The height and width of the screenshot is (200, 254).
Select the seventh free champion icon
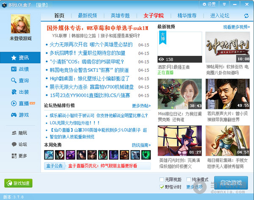(x=114, y=155)
